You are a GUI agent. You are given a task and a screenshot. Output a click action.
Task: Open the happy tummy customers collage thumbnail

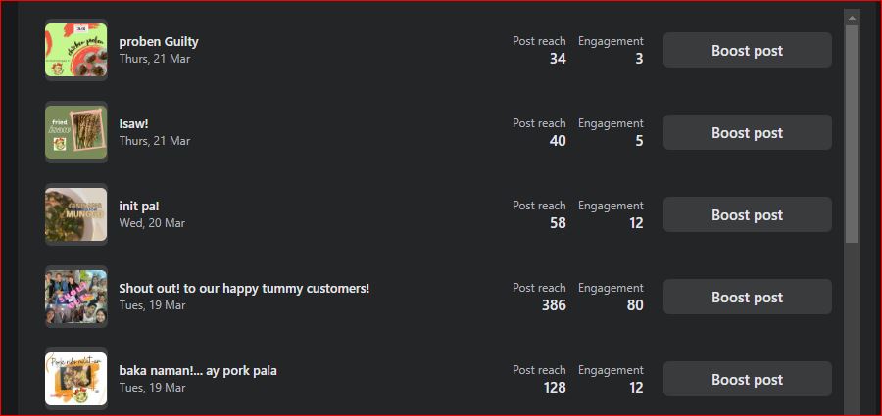pos(75,297)
